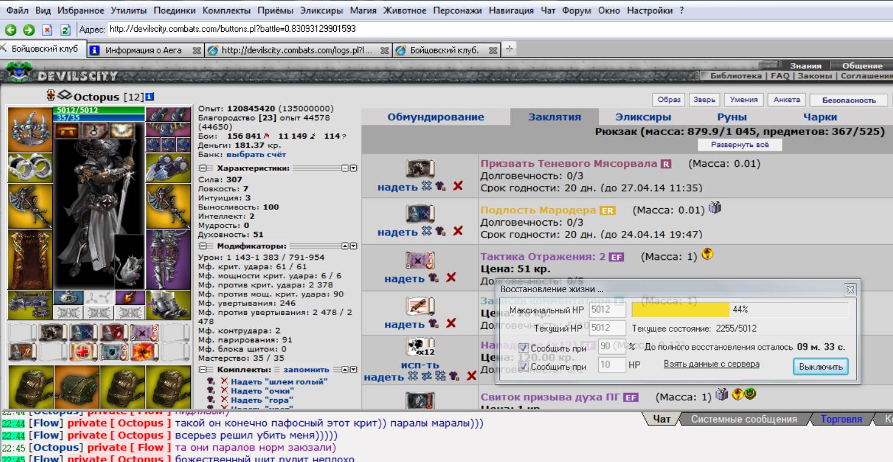Image resolution: width=893 pixels, height=462 pixels.
Task: Open the Системные сообщения chat tab
Action: pyautogui.click(x=743, y=419)
